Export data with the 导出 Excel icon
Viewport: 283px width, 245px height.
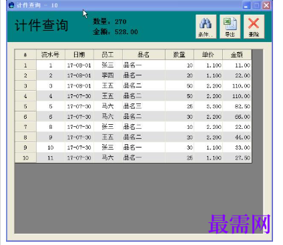click(230, 27)
